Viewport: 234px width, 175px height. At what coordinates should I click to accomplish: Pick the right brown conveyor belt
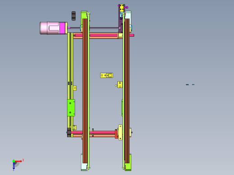point(127,91)
